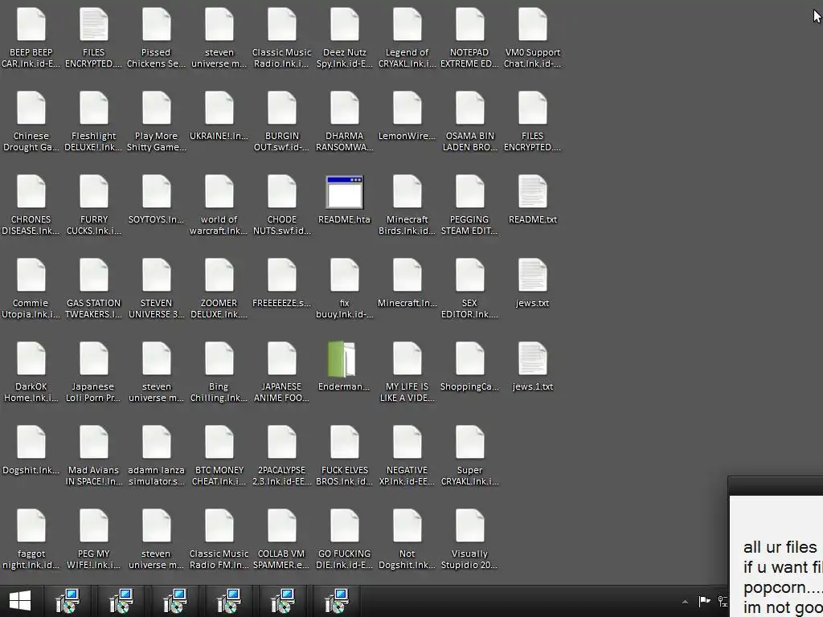This screenshot has height=617, width=823.
Task: Select the Super CRYAKL file icon
Action: (x=469, y=442)
